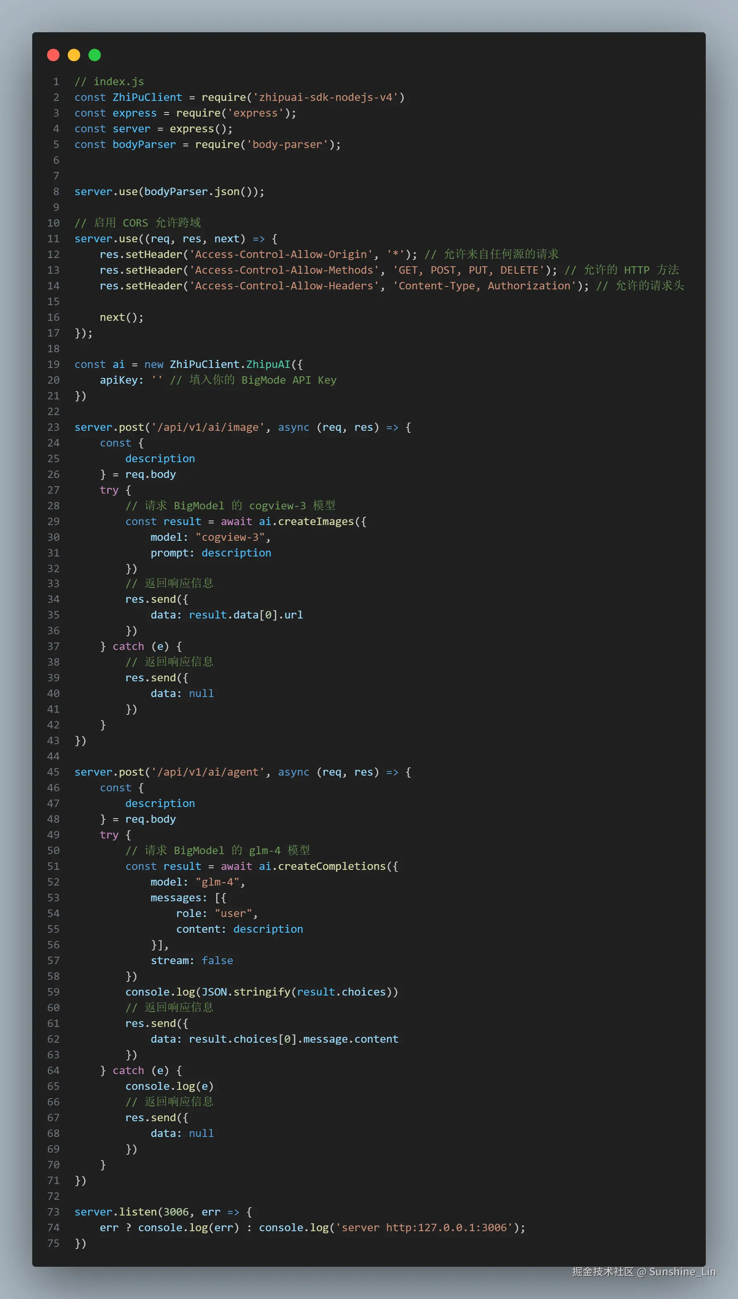Image resolution: width=738 pixels, height=1299 pixels.
Task: Click line number 58 in the gutter
Action: point(53,977)
